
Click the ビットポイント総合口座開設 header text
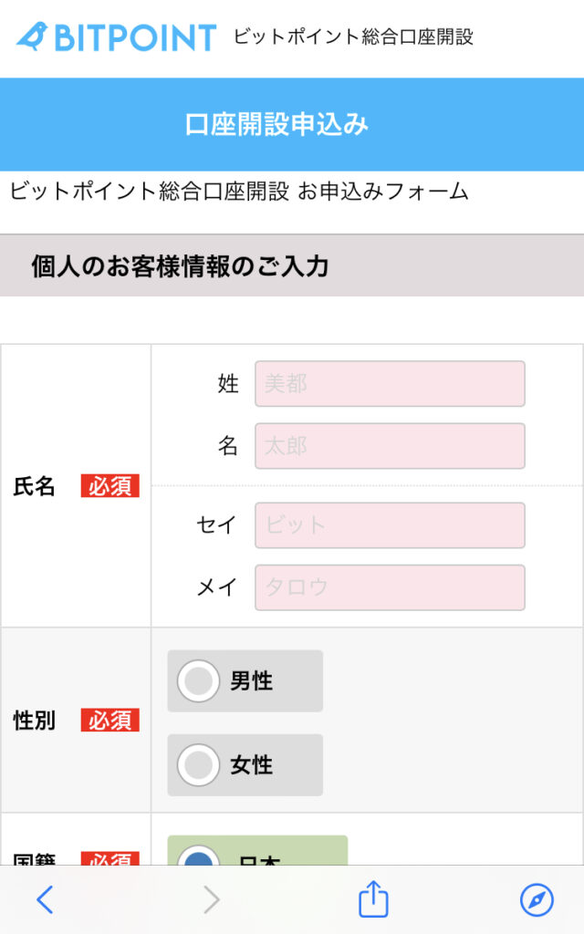pyautogui.click(x=353, y=36)
